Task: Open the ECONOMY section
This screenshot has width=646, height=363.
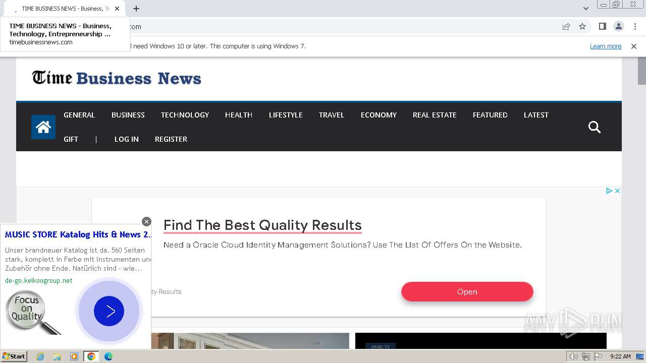Action: pos(379,115)
